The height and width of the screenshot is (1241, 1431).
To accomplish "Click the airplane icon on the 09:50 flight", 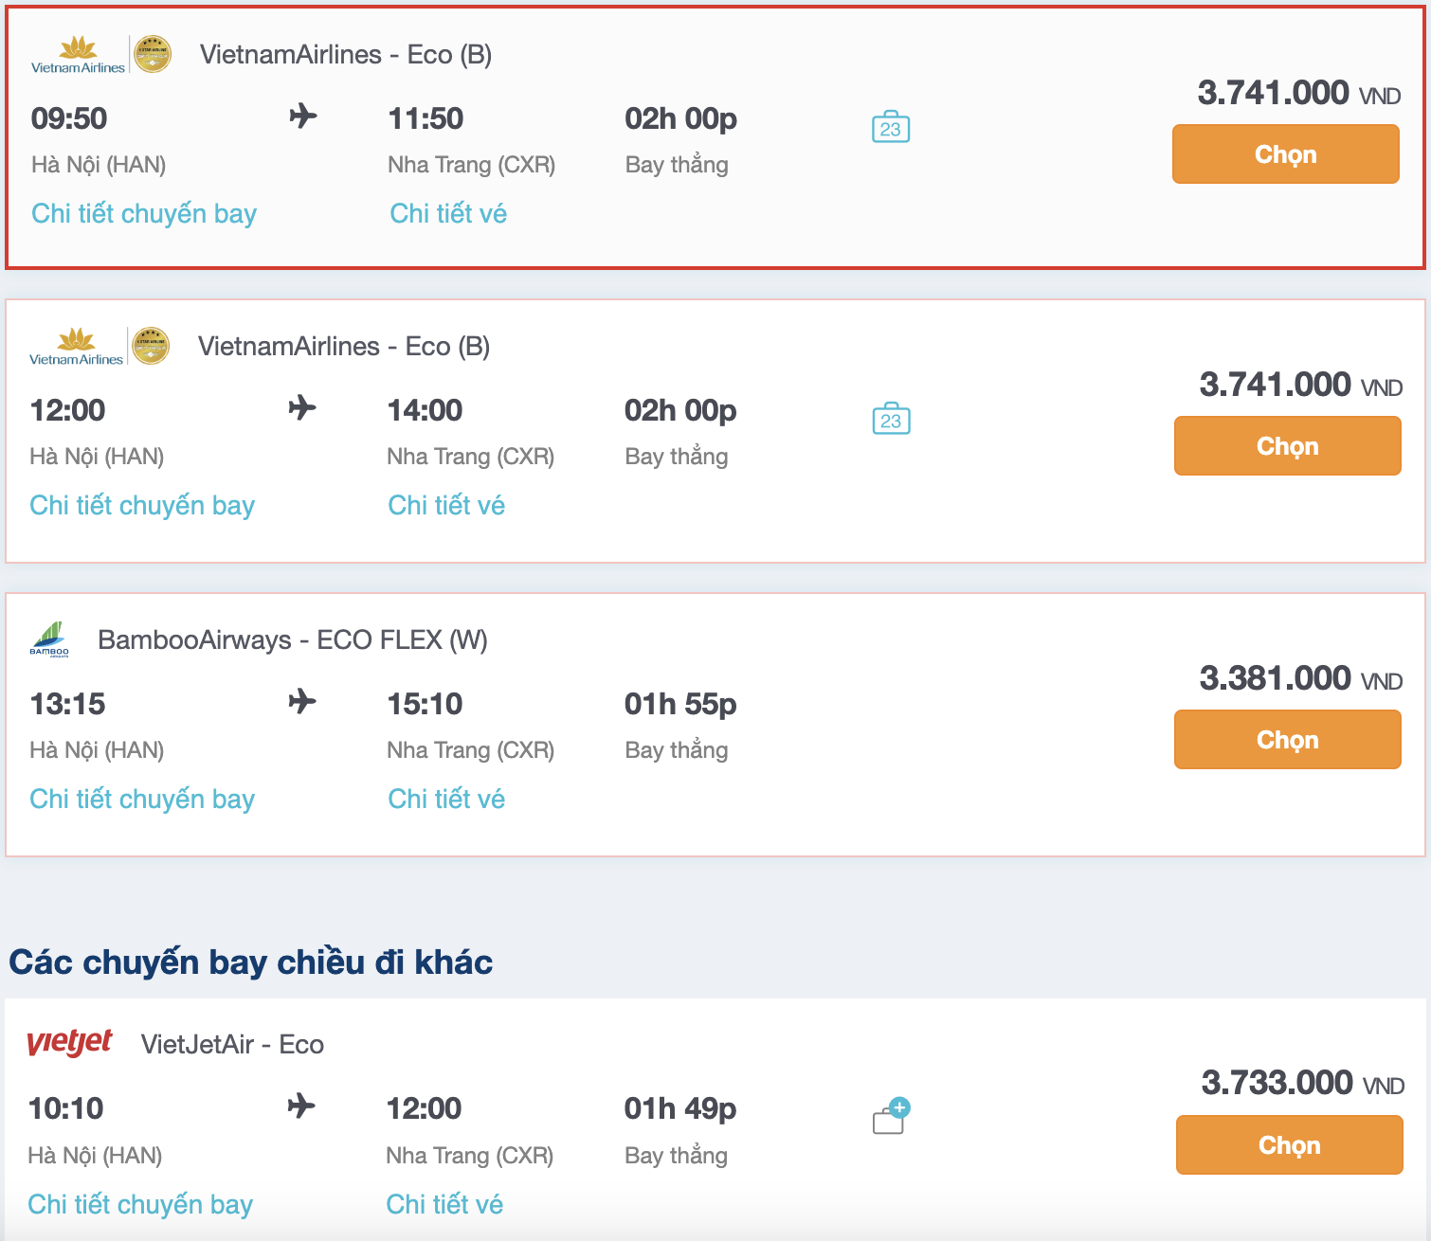I will point(301,117).
